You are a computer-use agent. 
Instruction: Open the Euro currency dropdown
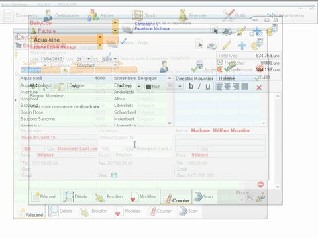coord(115,59)
